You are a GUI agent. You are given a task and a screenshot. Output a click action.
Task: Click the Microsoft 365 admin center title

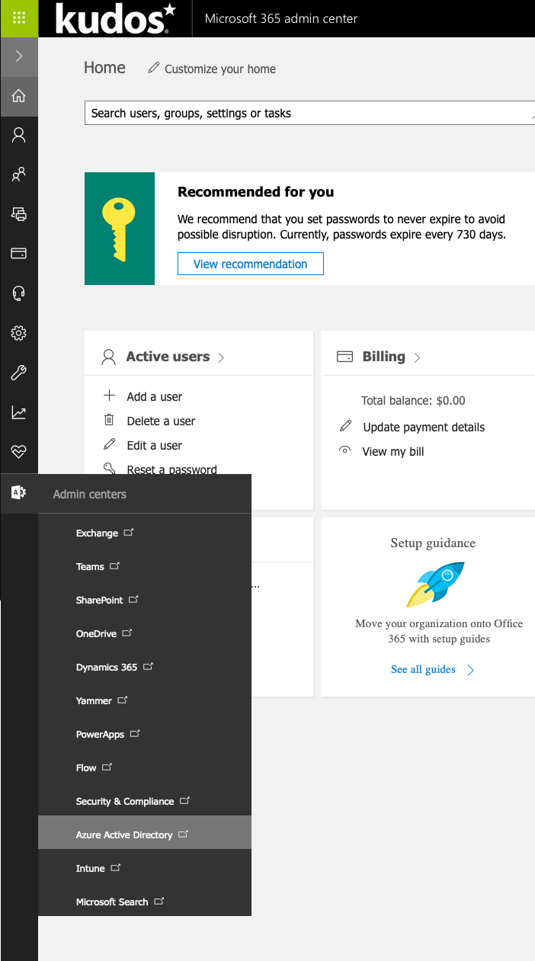click(x=281, y=18)
